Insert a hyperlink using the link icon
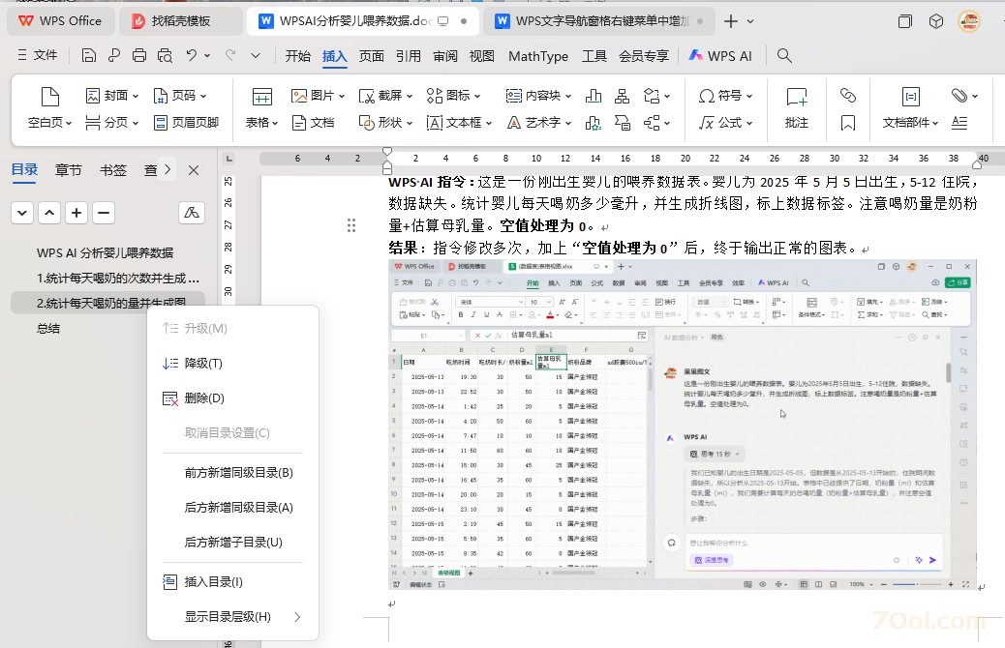Viewport: 1005px width, 648px height. pos(849,95)
